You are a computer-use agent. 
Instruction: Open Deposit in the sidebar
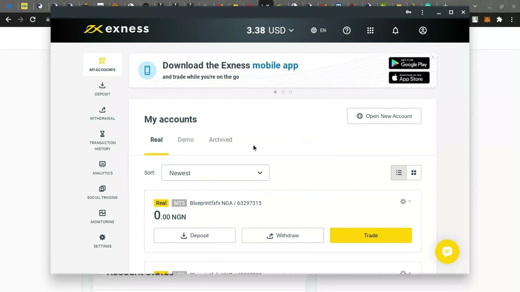tap(102, 89)
